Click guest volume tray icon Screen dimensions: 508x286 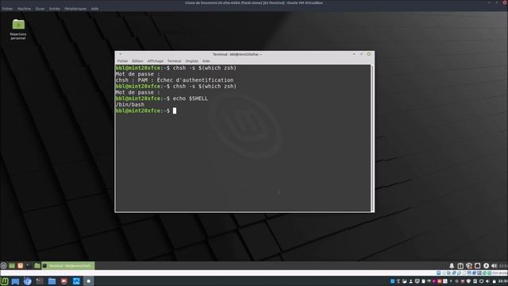[x=494, y=266]
